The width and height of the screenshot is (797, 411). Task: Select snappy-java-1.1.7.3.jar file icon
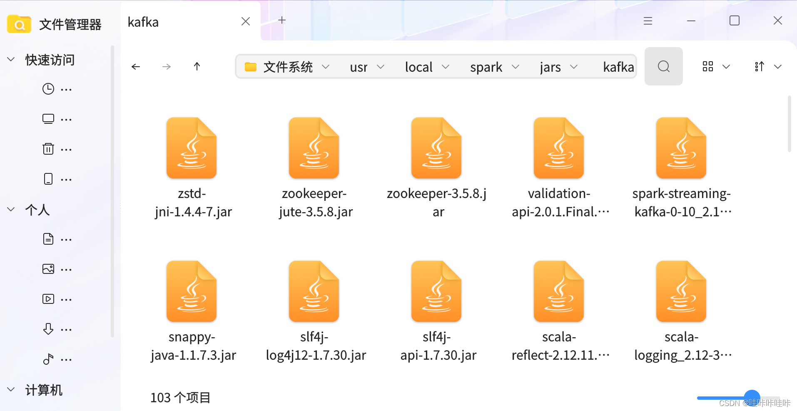[192, 291]
